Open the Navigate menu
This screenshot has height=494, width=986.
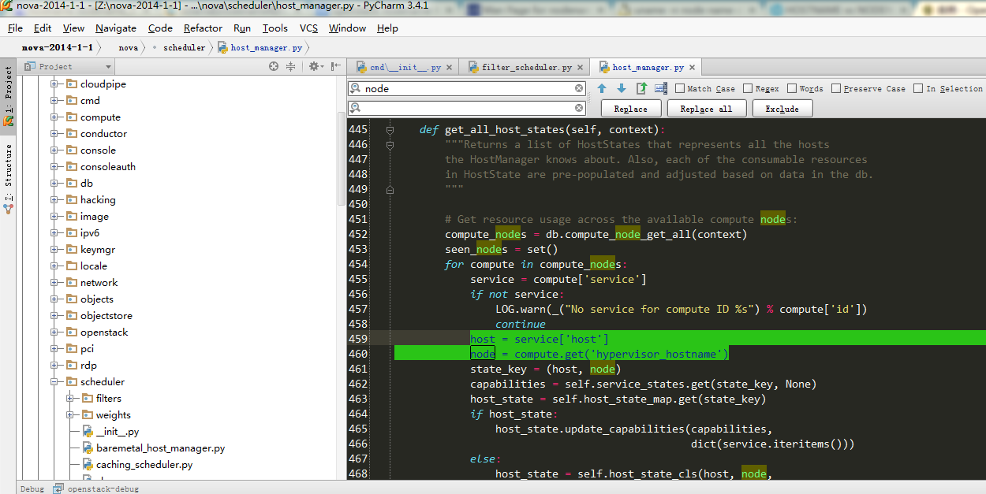(115, 28)
